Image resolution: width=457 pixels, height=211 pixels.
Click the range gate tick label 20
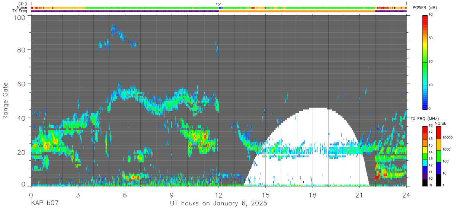(x=22, y=152)
